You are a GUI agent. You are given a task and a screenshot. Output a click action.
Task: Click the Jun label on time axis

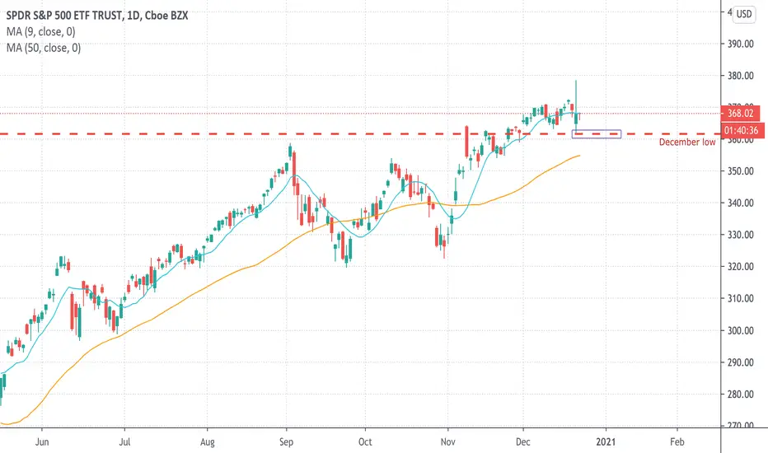(x=42, y=441)
